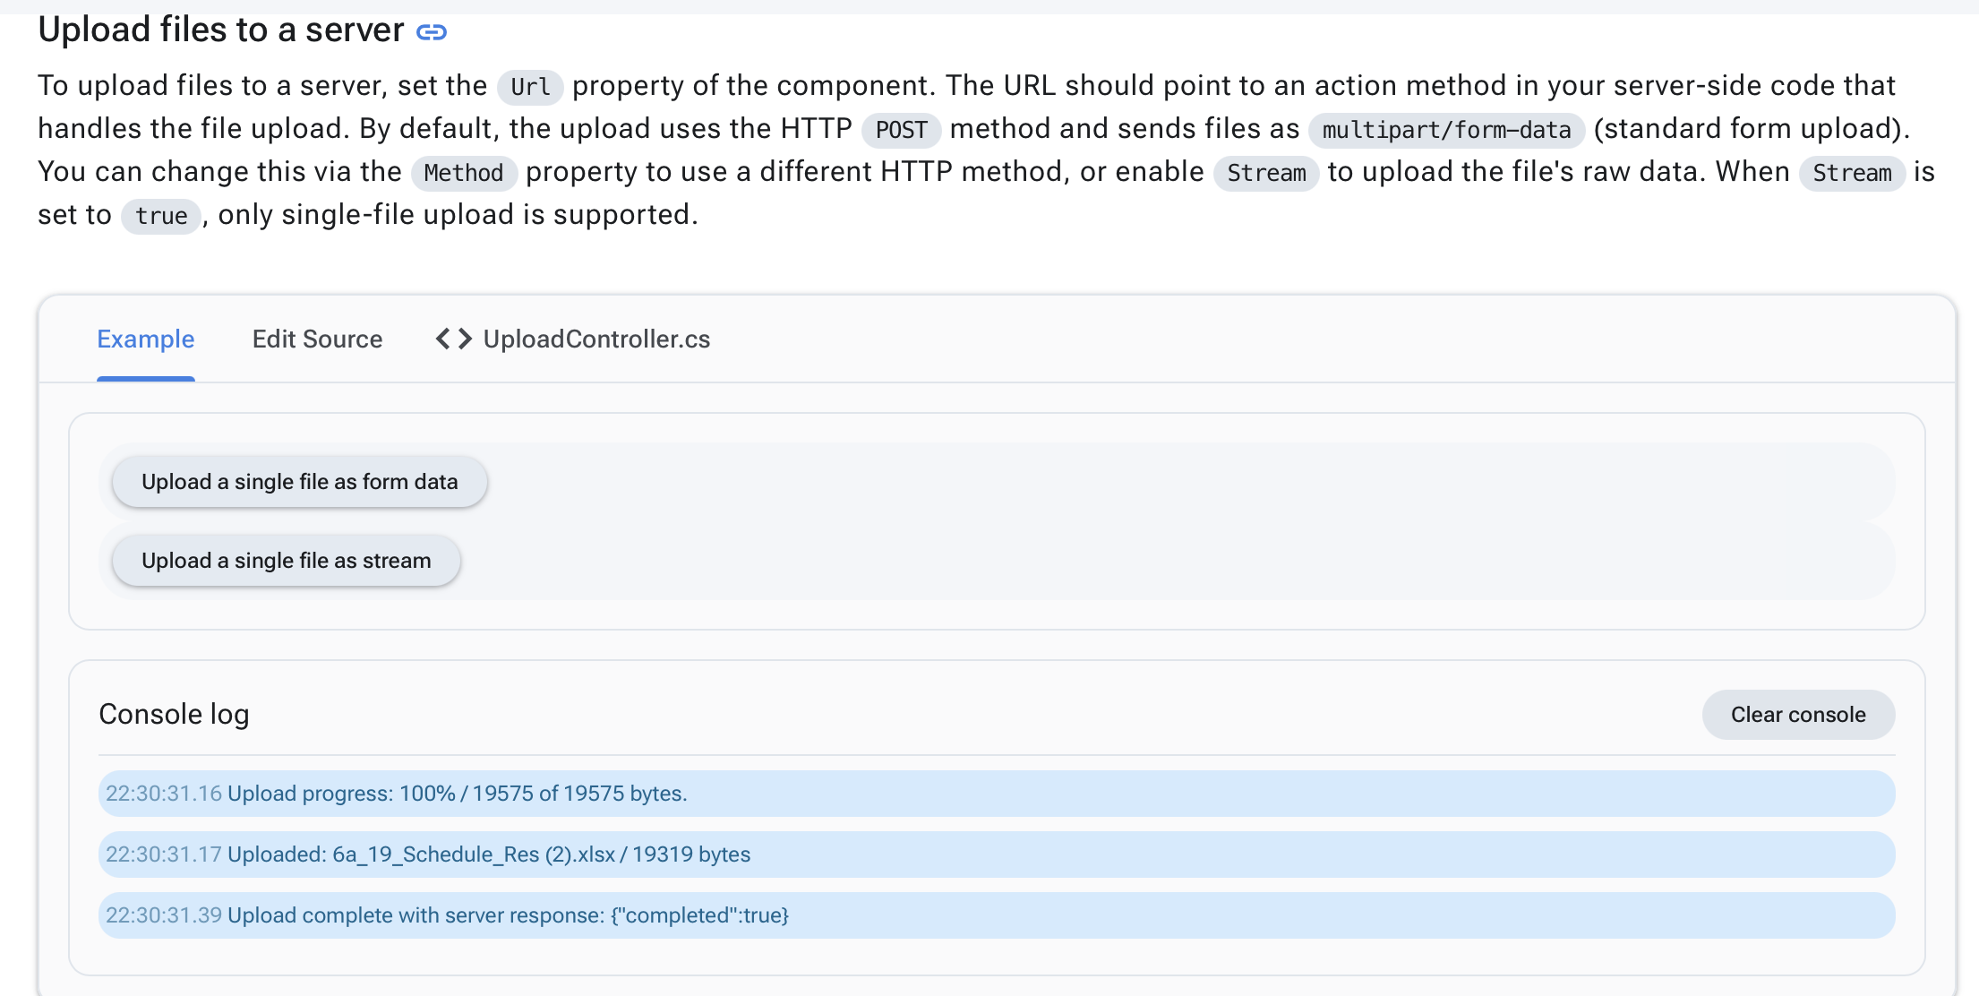Click the Method inline code label
Viewport: 1979px width, 996px height.
(x=464, y=173)
